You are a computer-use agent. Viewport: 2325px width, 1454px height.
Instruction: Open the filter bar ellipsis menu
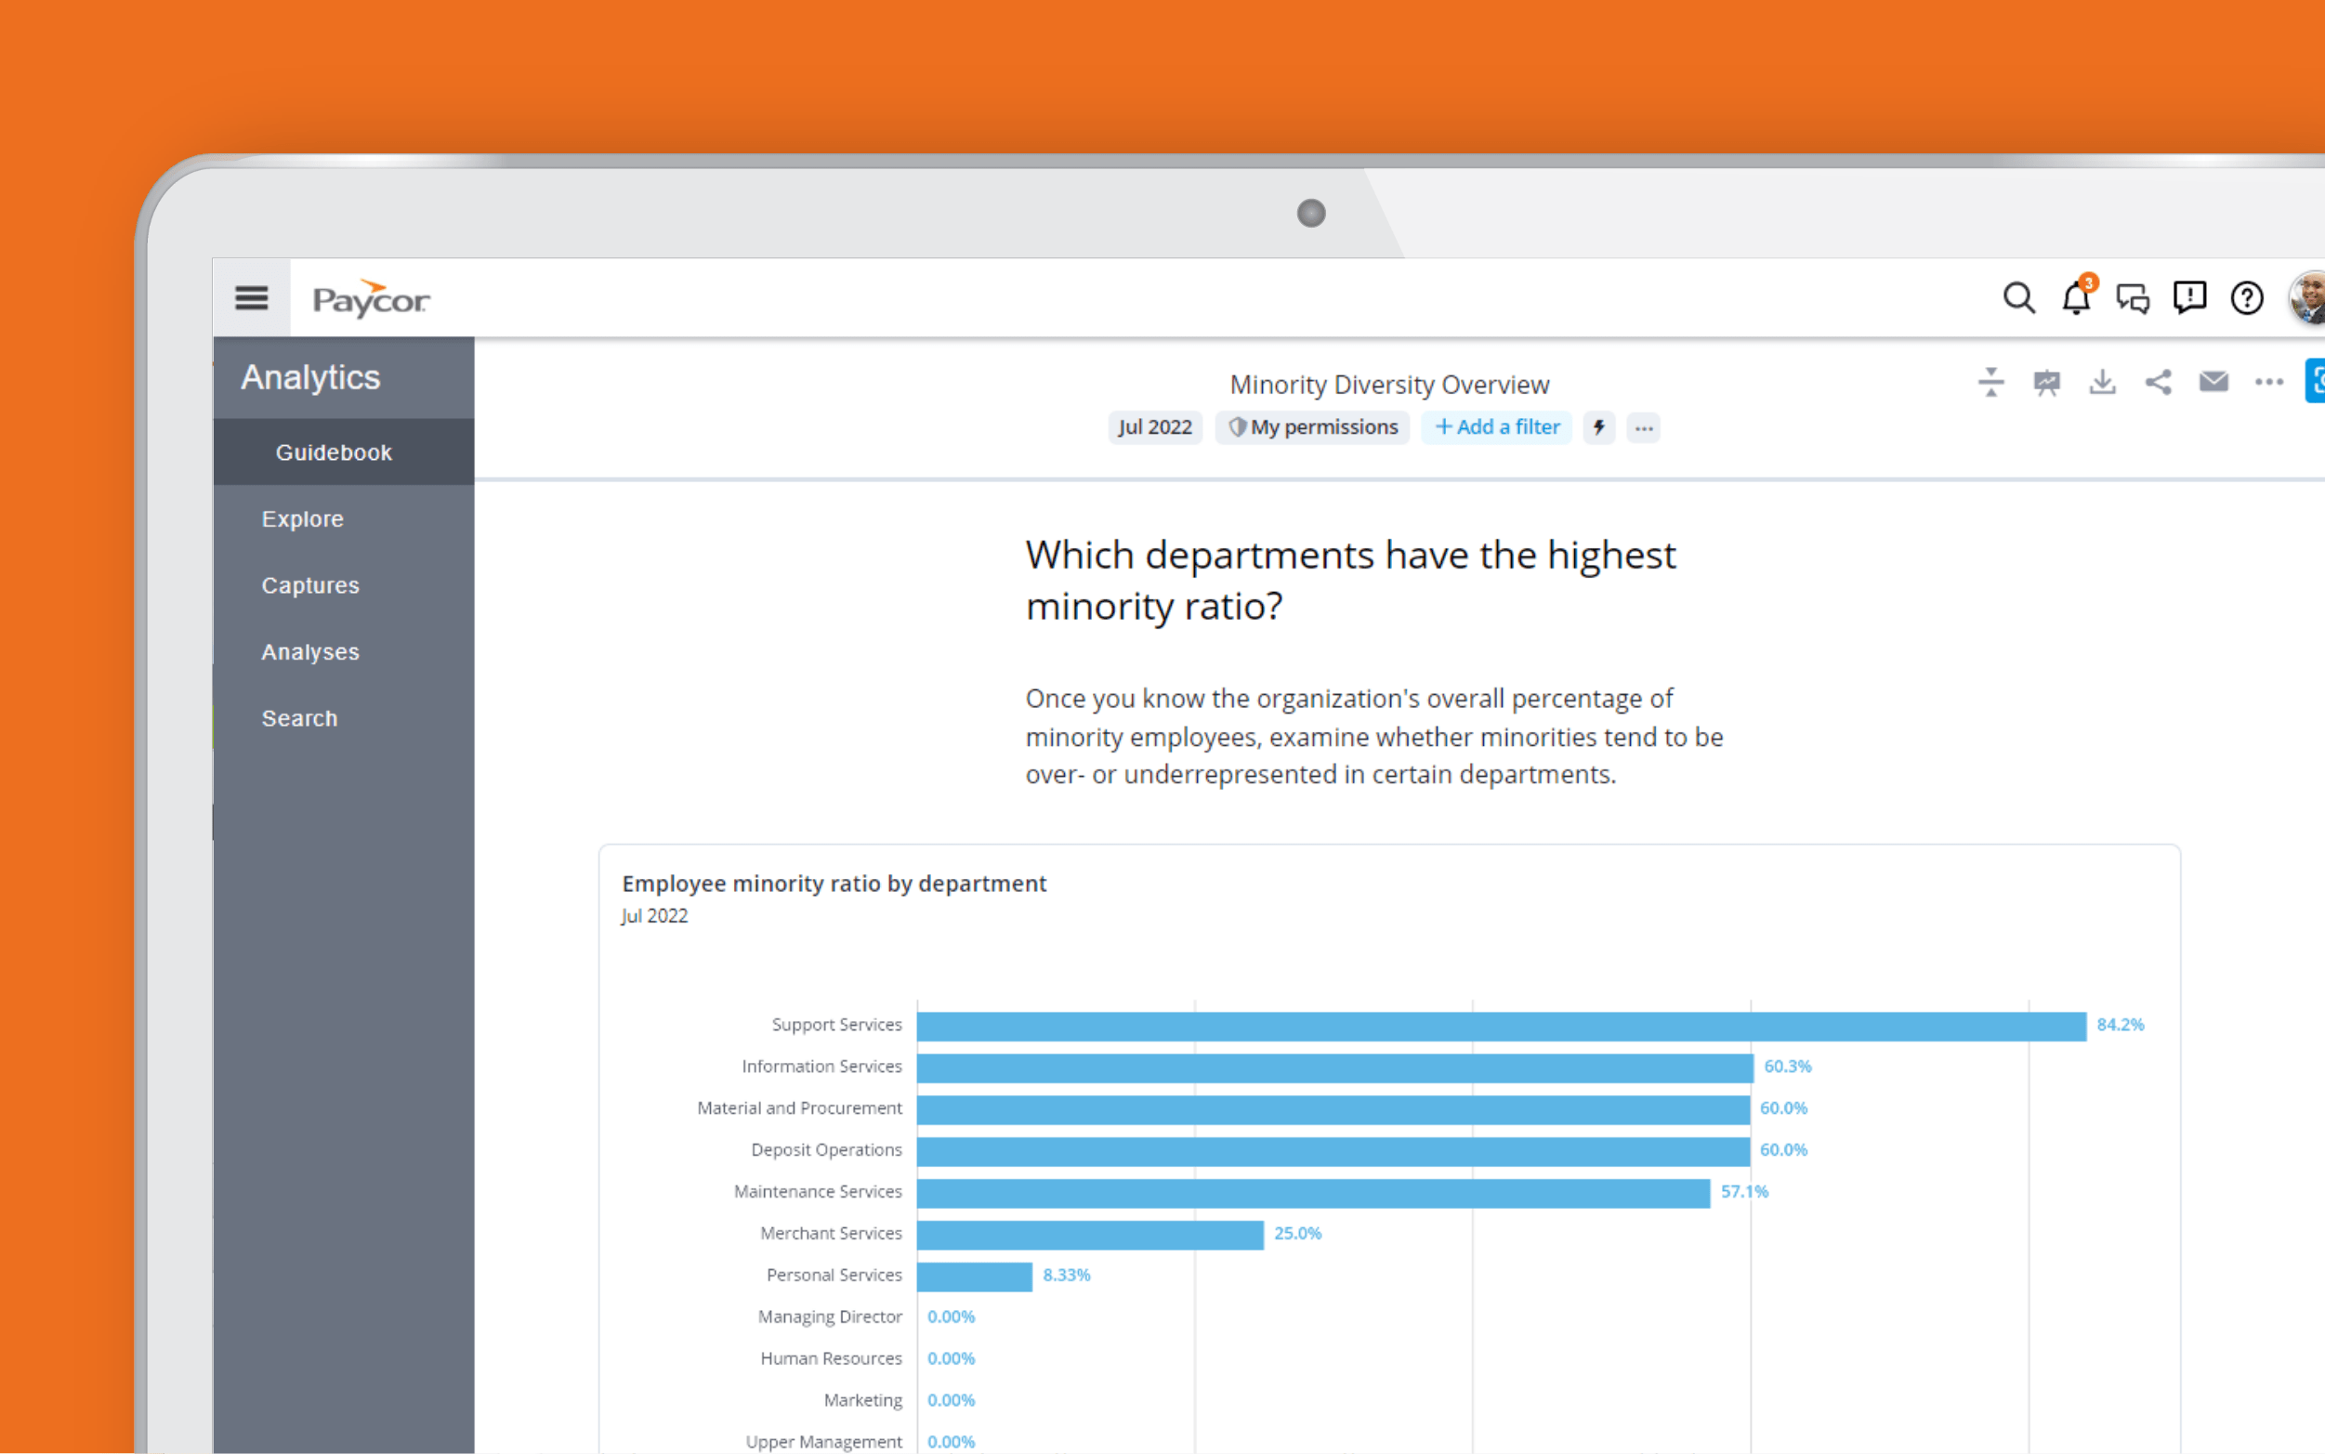pos(1643,428)
